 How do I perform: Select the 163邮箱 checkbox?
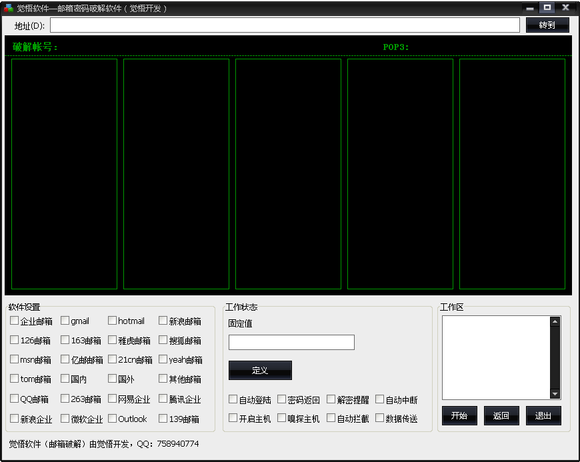point(65,340)
